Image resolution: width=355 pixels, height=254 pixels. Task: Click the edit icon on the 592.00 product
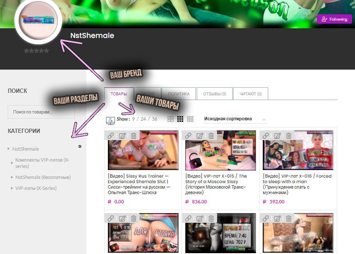tap(277, 136)
